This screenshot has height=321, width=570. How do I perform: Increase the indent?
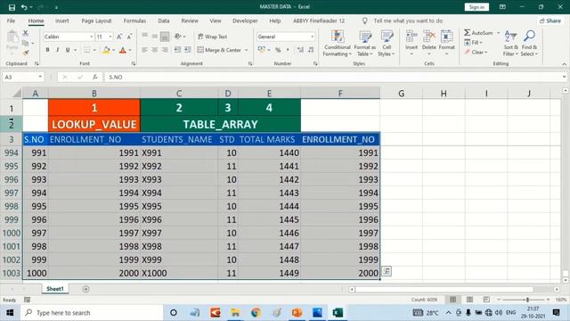coord(187,50)
